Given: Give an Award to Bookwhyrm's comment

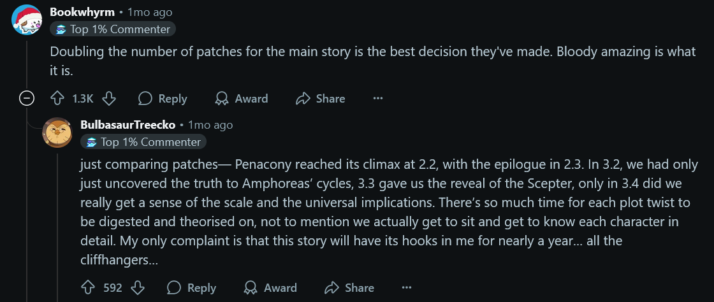Looking at the screenshot, I should tap(242, 99).
